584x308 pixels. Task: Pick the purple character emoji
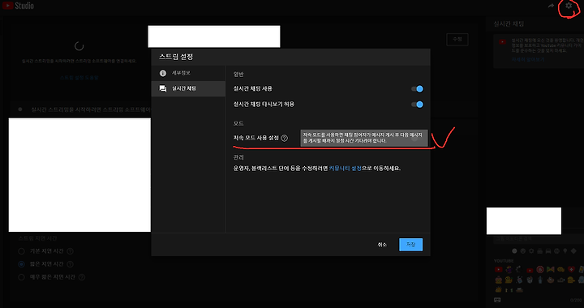(x=509, y=269)
